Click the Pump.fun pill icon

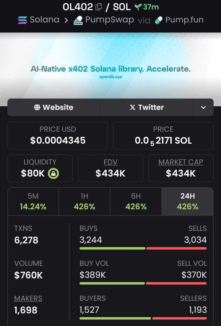(x=158, y=20)
